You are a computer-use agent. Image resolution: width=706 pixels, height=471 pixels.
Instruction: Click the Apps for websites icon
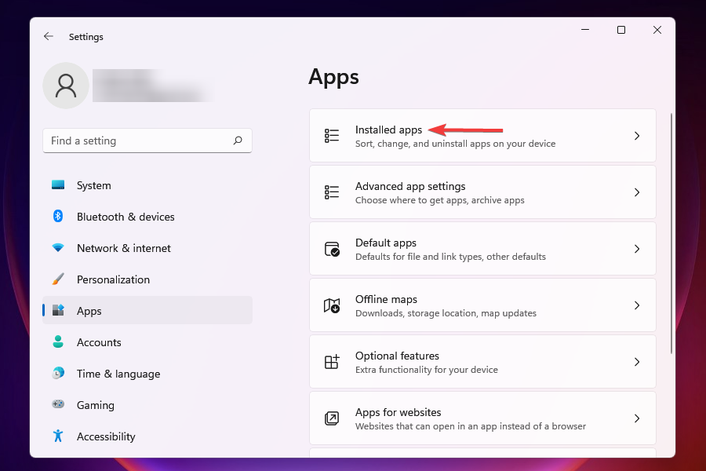pyautogui.click(x=332, y=418)
